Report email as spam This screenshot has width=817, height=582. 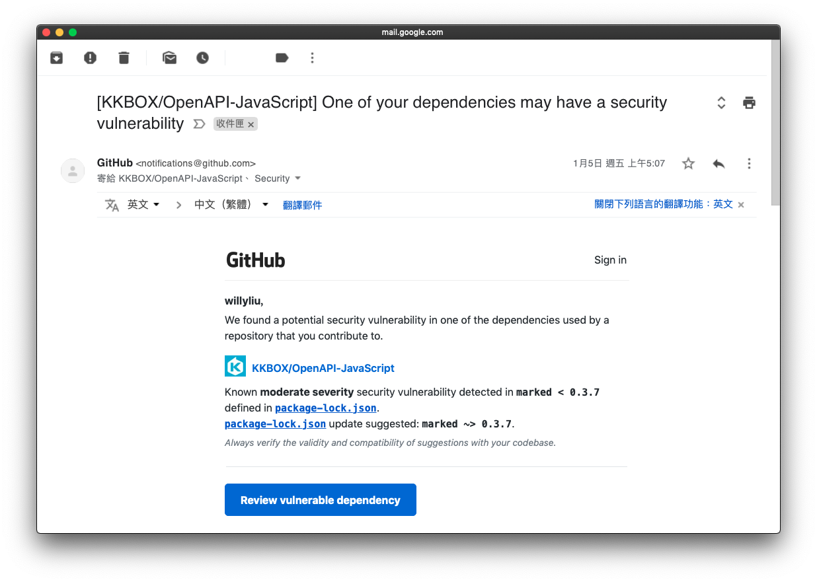coord(91,58)
